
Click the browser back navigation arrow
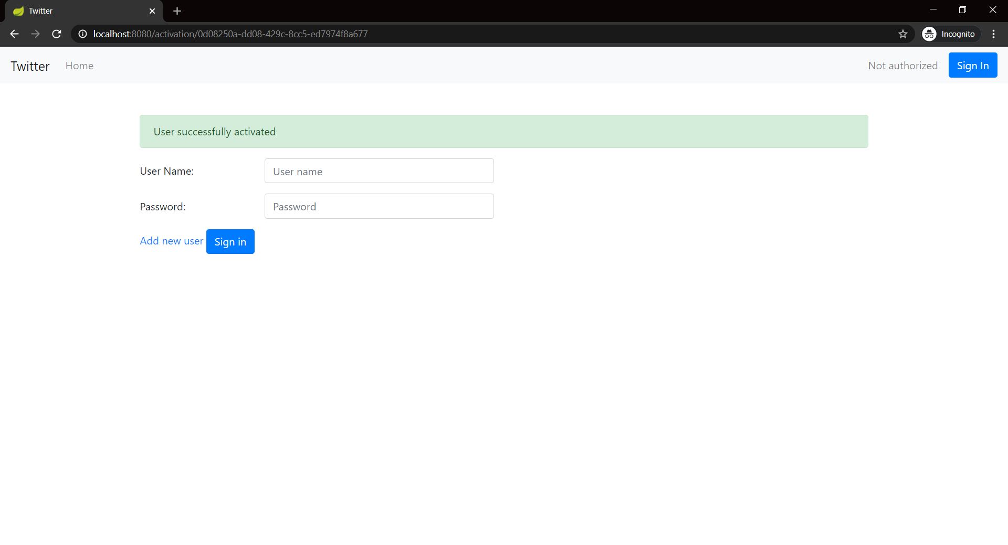coord(14,34)
